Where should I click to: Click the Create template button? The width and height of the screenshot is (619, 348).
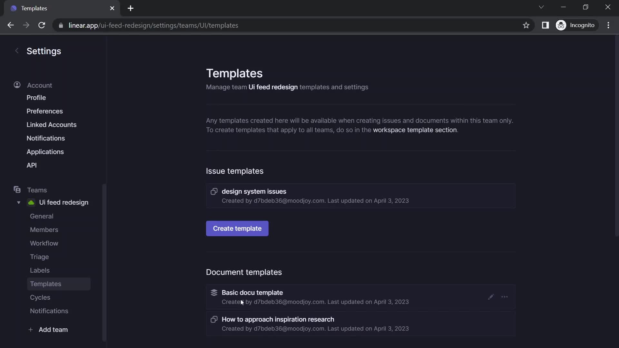pos(237,228)
